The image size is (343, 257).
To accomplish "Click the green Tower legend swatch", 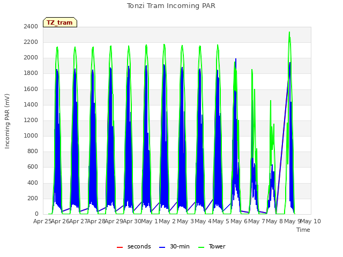I will coord(201,247).
